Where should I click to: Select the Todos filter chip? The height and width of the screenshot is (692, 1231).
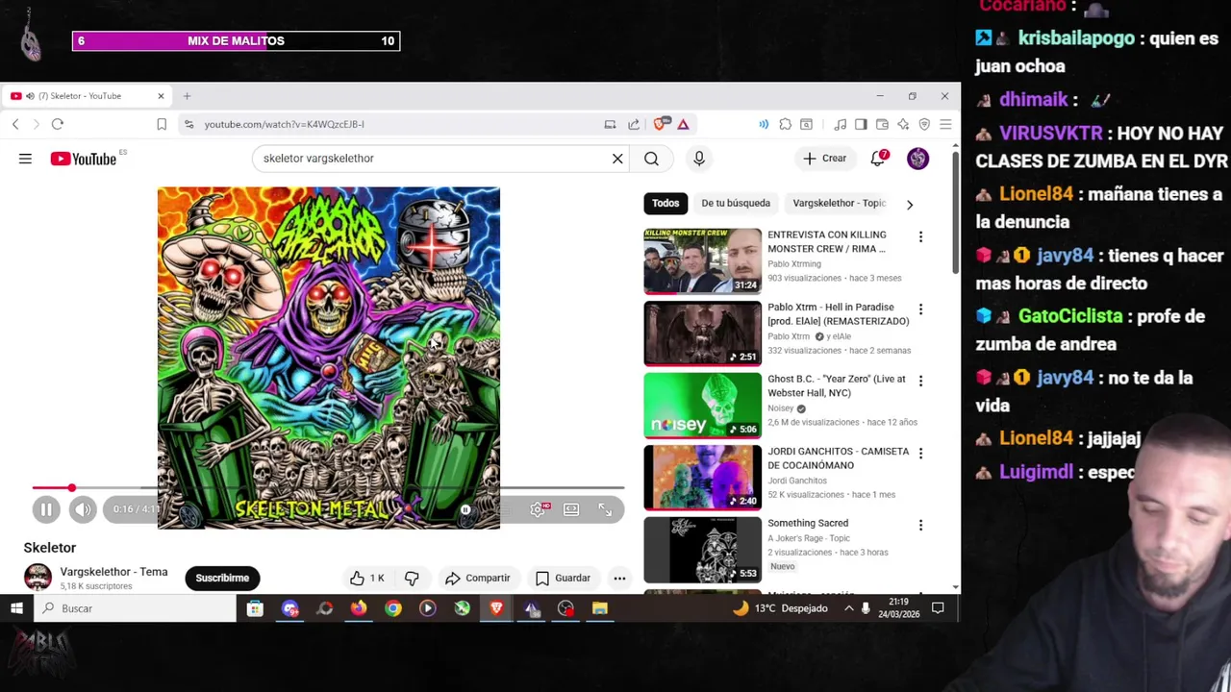(x=666, y=203)
